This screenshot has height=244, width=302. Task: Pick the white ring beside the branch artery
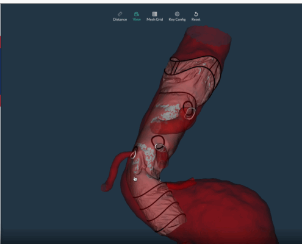point(133,155)
